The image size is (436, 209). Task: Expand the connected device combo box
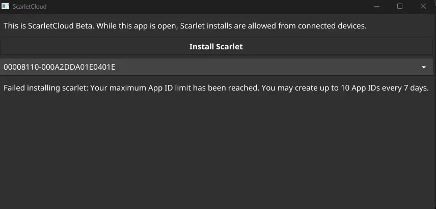tap(216, 67)
